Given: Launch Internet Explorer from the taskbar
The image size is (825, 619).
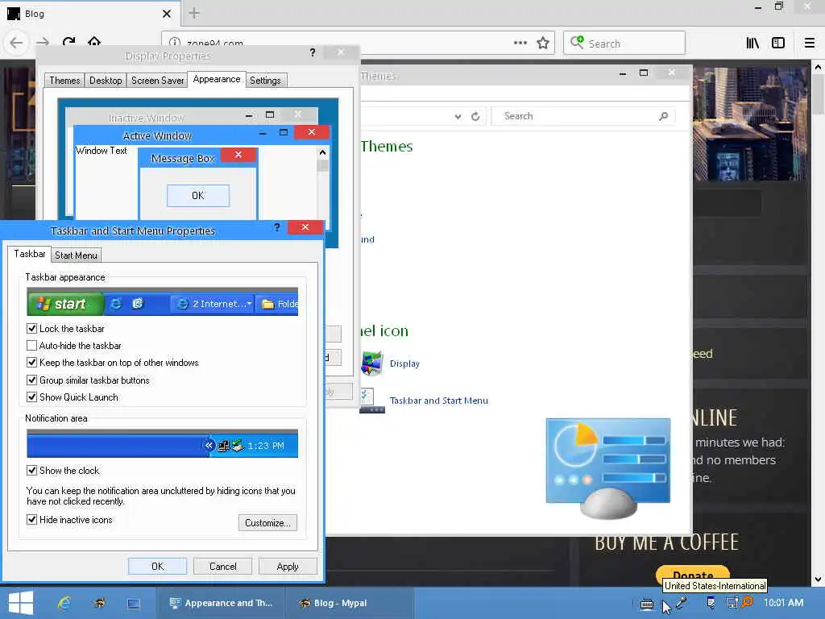Looking at the screenshot, I should pos(64,603).
